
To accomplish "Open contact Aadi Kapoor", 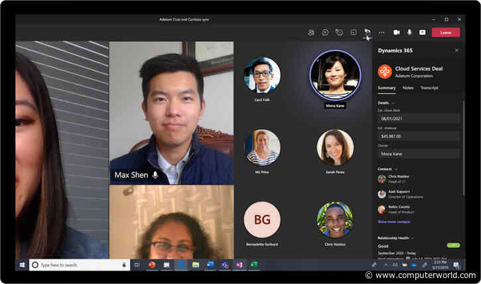I will [x=400, y=194].
